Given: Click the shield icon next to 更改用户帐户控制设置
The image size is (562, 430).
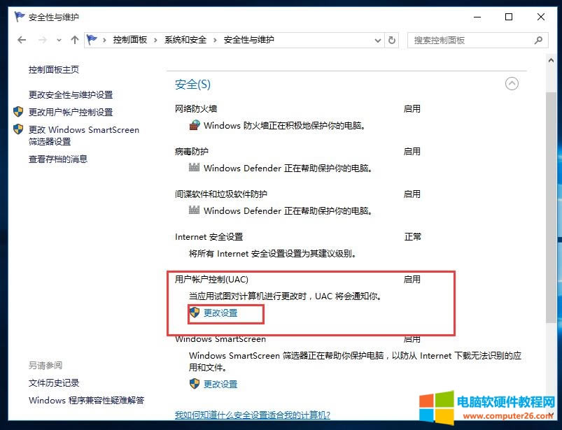Looking at the screenshot, I should coord(17,111).
